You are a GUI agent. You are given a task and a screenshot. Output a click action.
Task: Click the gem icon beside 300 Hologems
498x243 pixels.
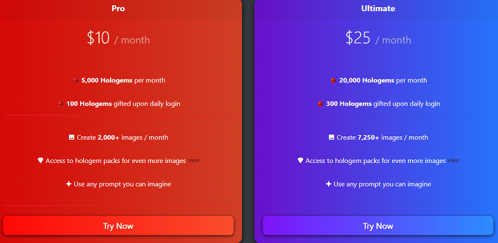(320, 104)
